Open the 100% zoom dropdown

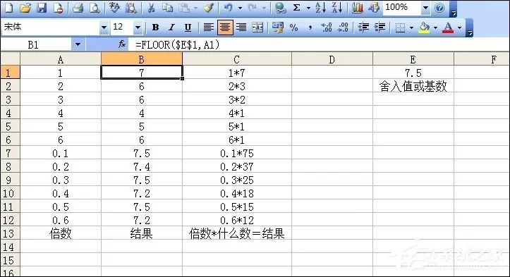(425, 8)
